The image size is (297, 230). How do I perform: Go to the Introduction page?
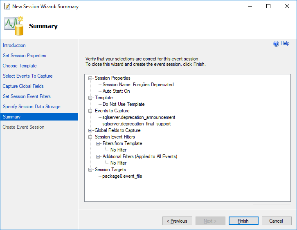point(14,45)
